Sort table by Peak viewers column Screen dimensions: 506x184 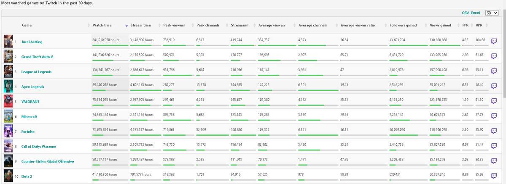pyautogui.click(x=174, y=25)
